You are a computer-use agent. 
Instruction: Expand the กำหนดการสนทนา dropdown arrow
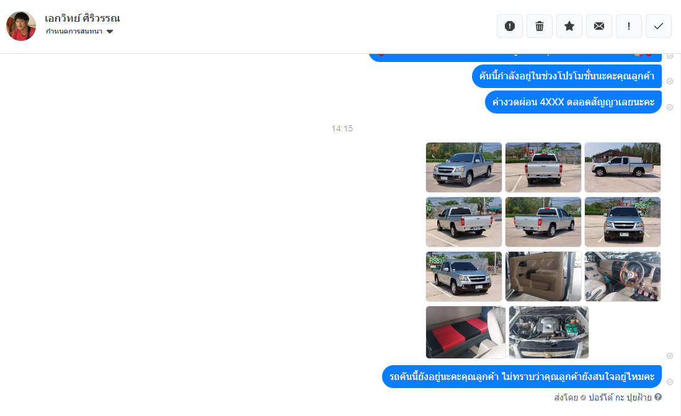coord(110,31)
